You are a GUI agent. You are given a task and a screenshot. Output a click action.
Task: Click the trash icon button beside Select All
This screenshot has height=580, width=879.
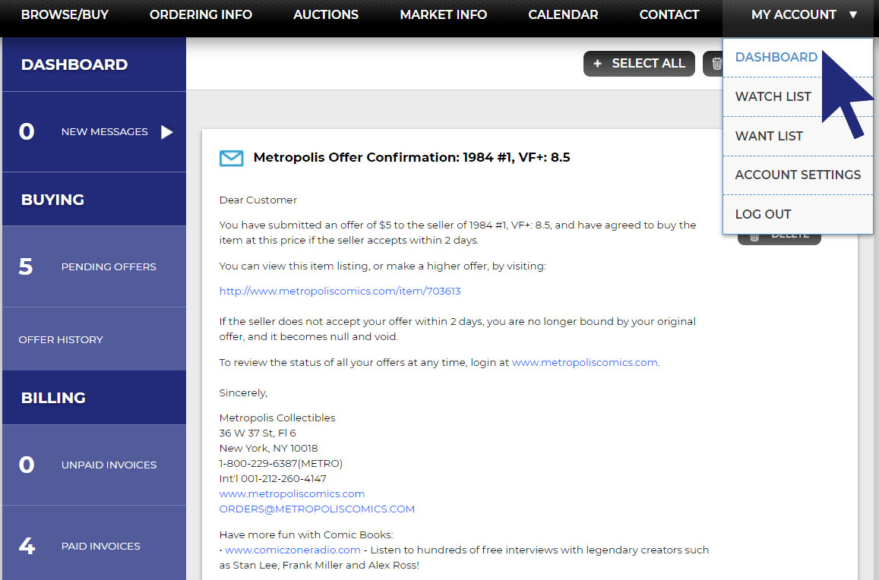[x=713, y=64]
